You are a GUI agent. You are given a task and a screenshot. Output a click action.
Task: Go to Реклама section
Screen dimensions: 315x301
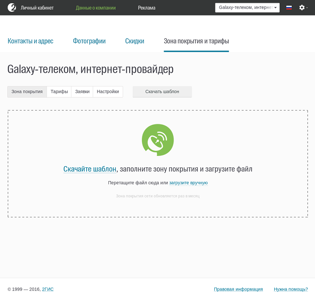[147, 8]
